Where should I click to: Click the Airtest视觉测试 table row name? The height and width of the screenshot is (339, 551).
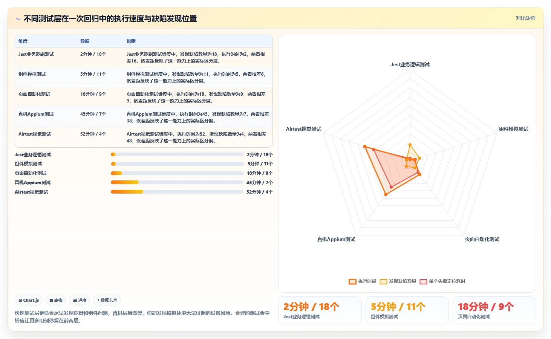pyautogui.click(x=35, y=134)
